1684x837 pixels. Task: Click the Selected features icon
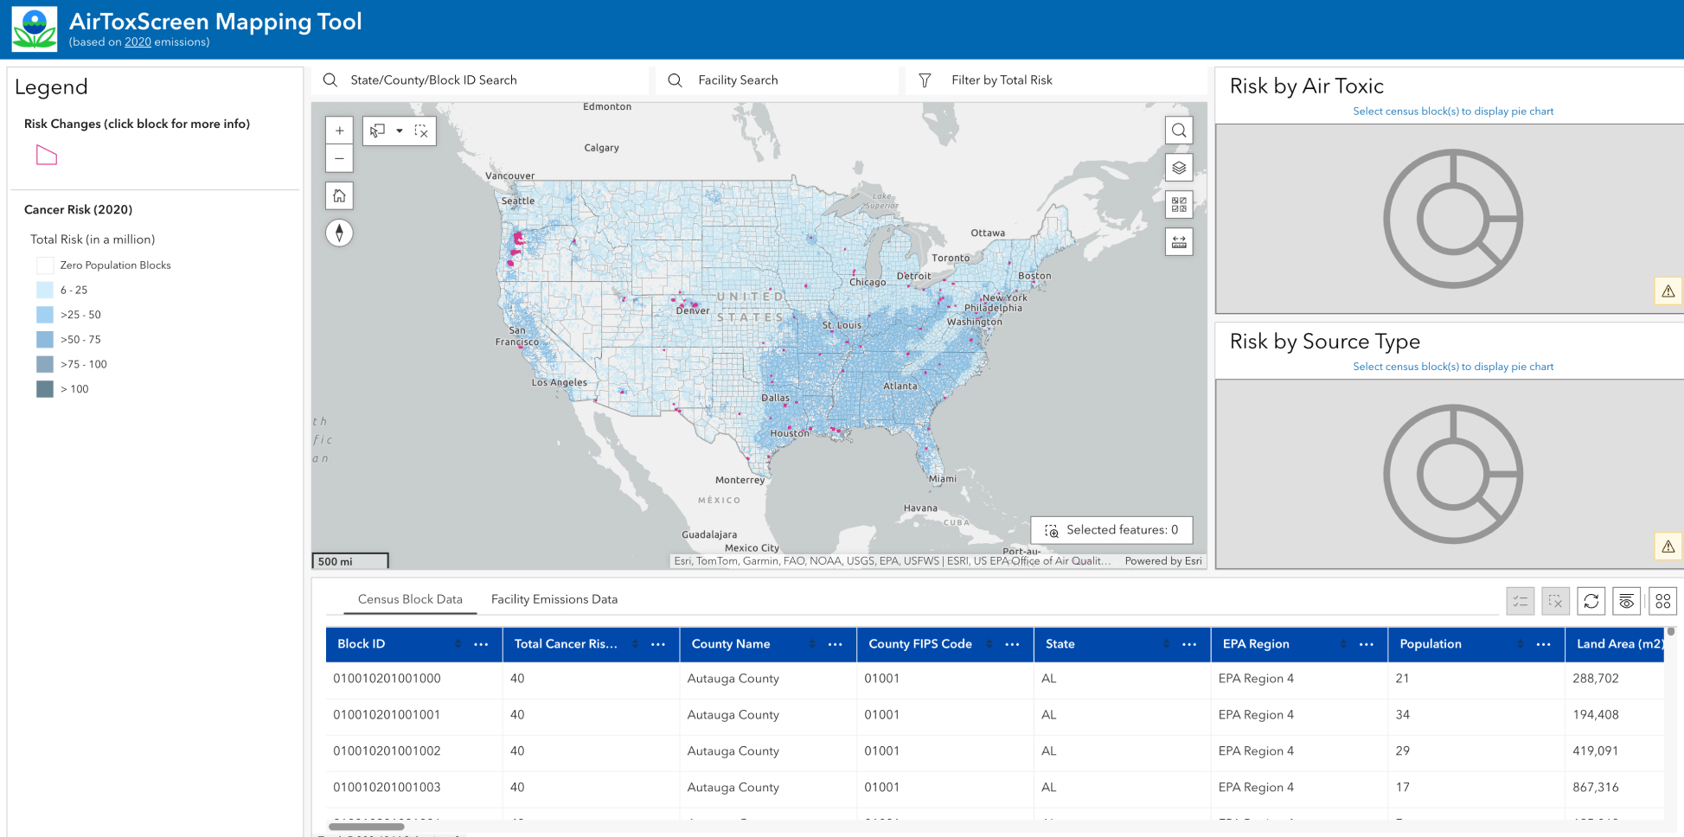(x=1052, y=531)
